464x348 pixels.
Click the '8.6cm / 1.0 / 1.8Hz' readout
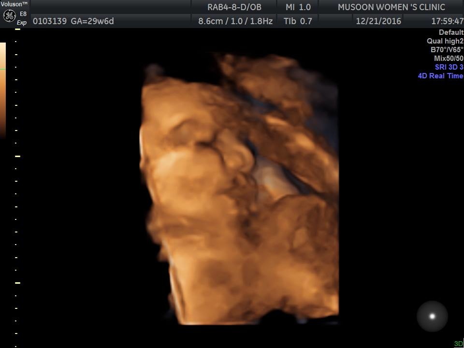coord(235,21)
